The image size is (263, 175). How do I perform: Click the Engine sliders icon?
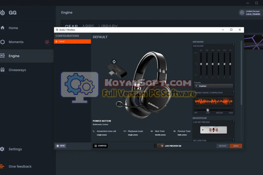(x=3, y=55)
